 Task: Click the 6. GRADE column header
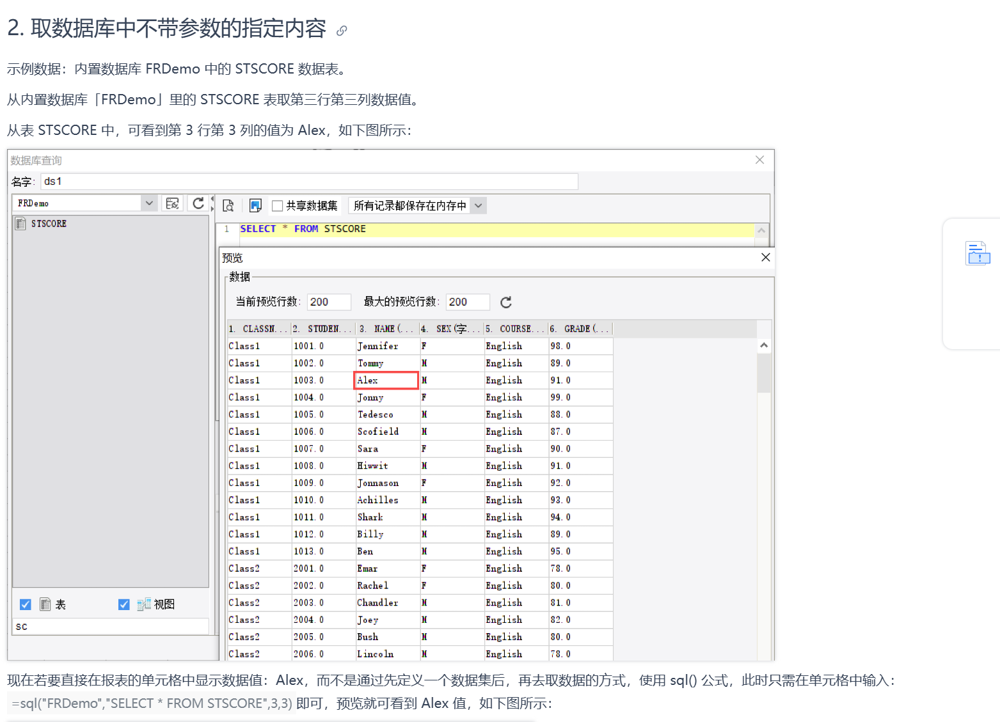coord(580,329)
